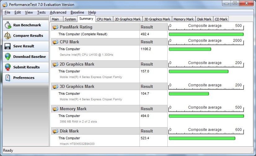This screenshot has height=156, width=256.
Task: Click the Run Benchmark button label
Action: [27, 25]
